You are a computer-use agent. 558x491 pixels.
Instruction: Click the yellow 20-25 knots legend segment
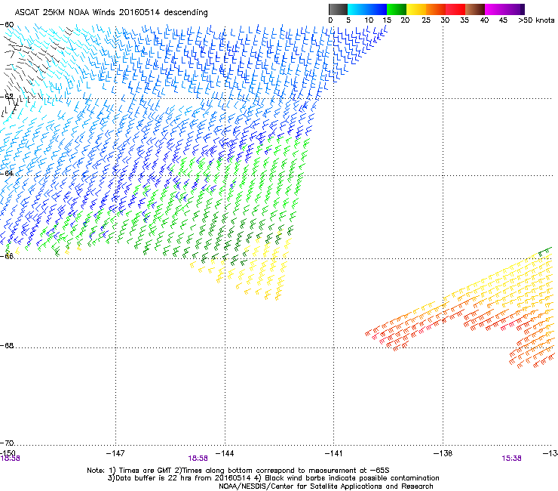click(416, 9)
